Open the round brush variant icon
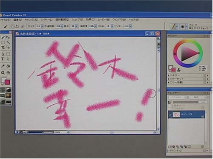The image size is (213, 159). pyautogui.click(x=183, y=27)
